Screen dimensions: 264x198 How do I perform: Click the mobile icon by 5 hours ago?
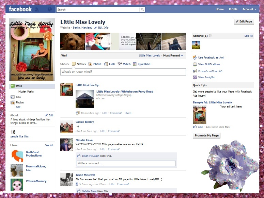click(77, 184)
